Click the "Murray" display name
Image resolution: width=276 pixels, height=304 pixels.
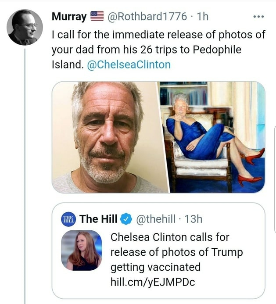pos(69,17)
